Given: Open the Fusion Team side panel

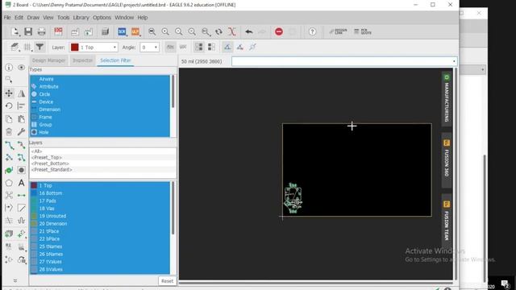Looking at the screenshot, I should [447, 222].
